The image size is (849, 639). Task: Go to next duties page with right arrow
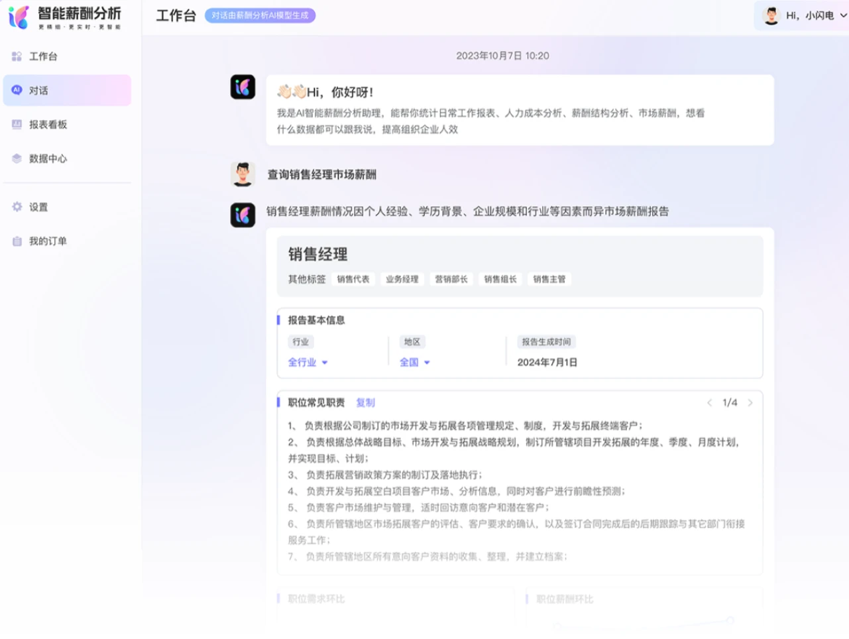(x=750, y=402)
